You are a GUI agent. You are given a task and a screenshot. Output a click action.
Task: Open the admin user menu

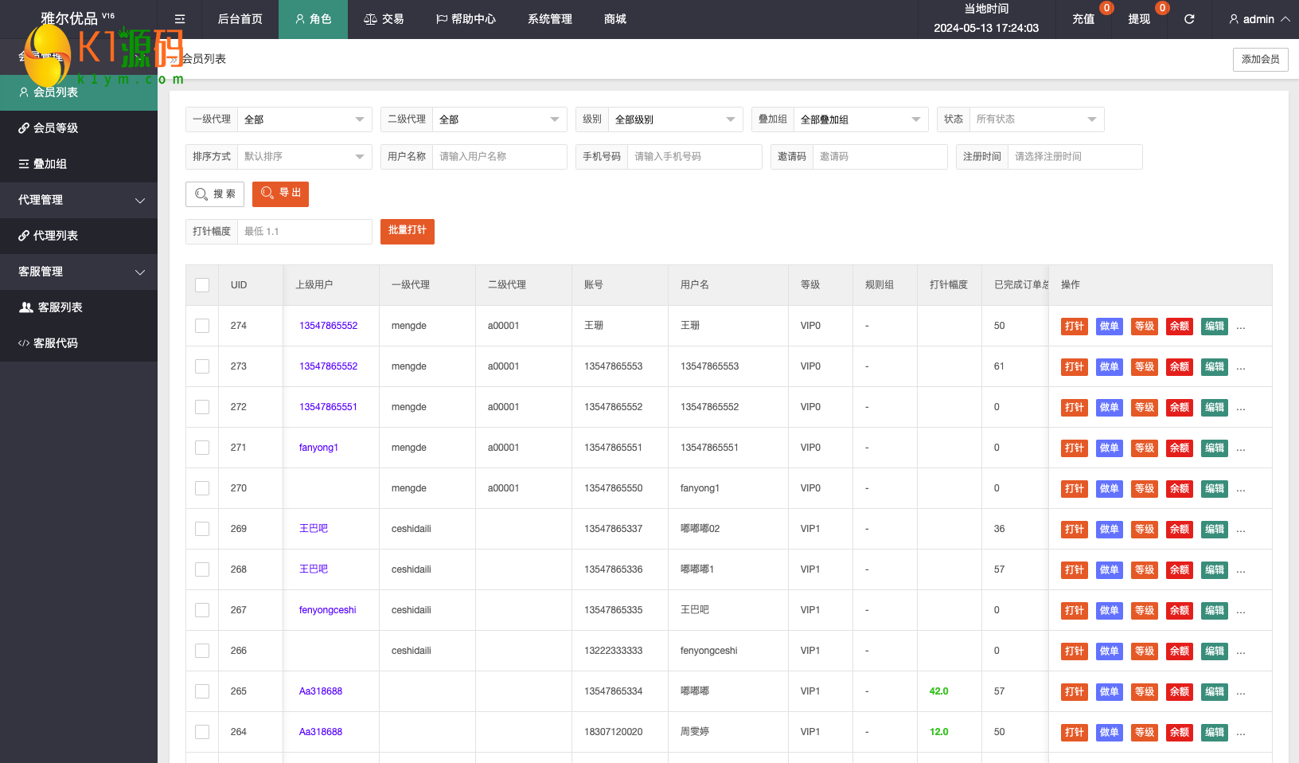coord(1259,19)
